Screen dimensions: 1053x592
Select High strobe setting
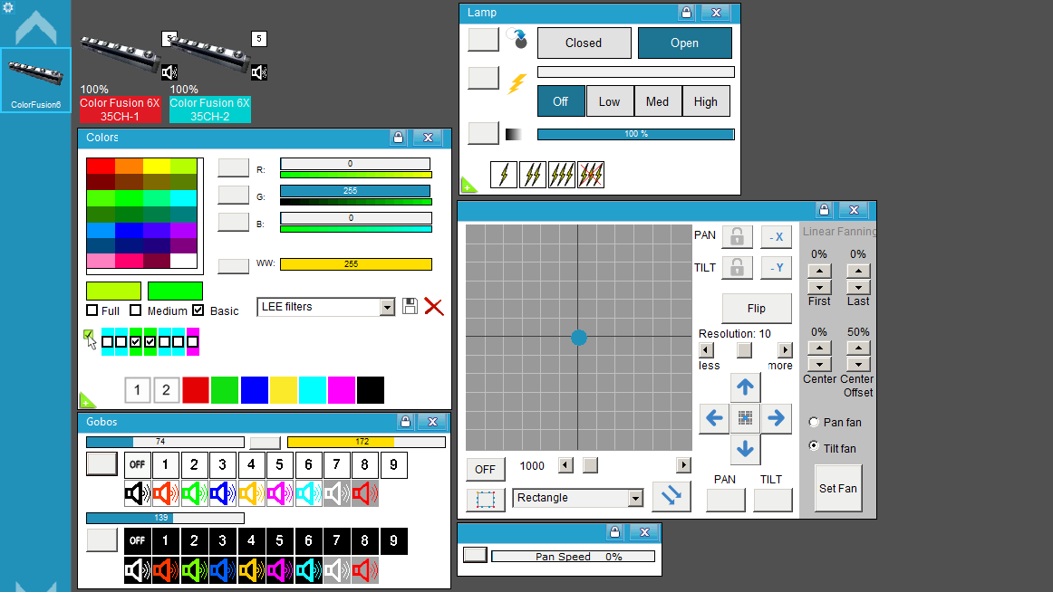click(x=706, y=102)
